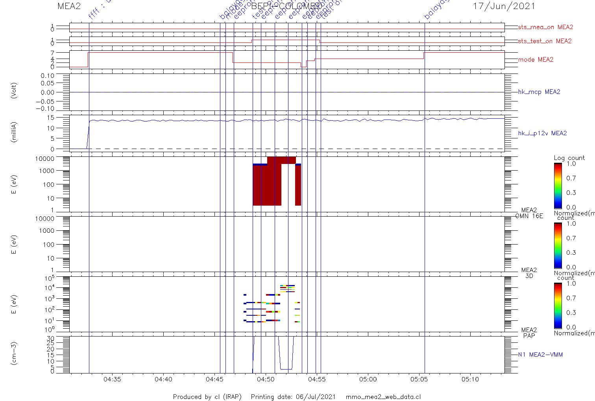The width and height of the screenshot is (595, 401).
Task: Click the balayage marker label near 05:05
Action: (436, 10)
